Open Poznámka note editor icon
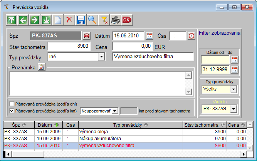Screen dimensions: 257x161 pos(42,67)
